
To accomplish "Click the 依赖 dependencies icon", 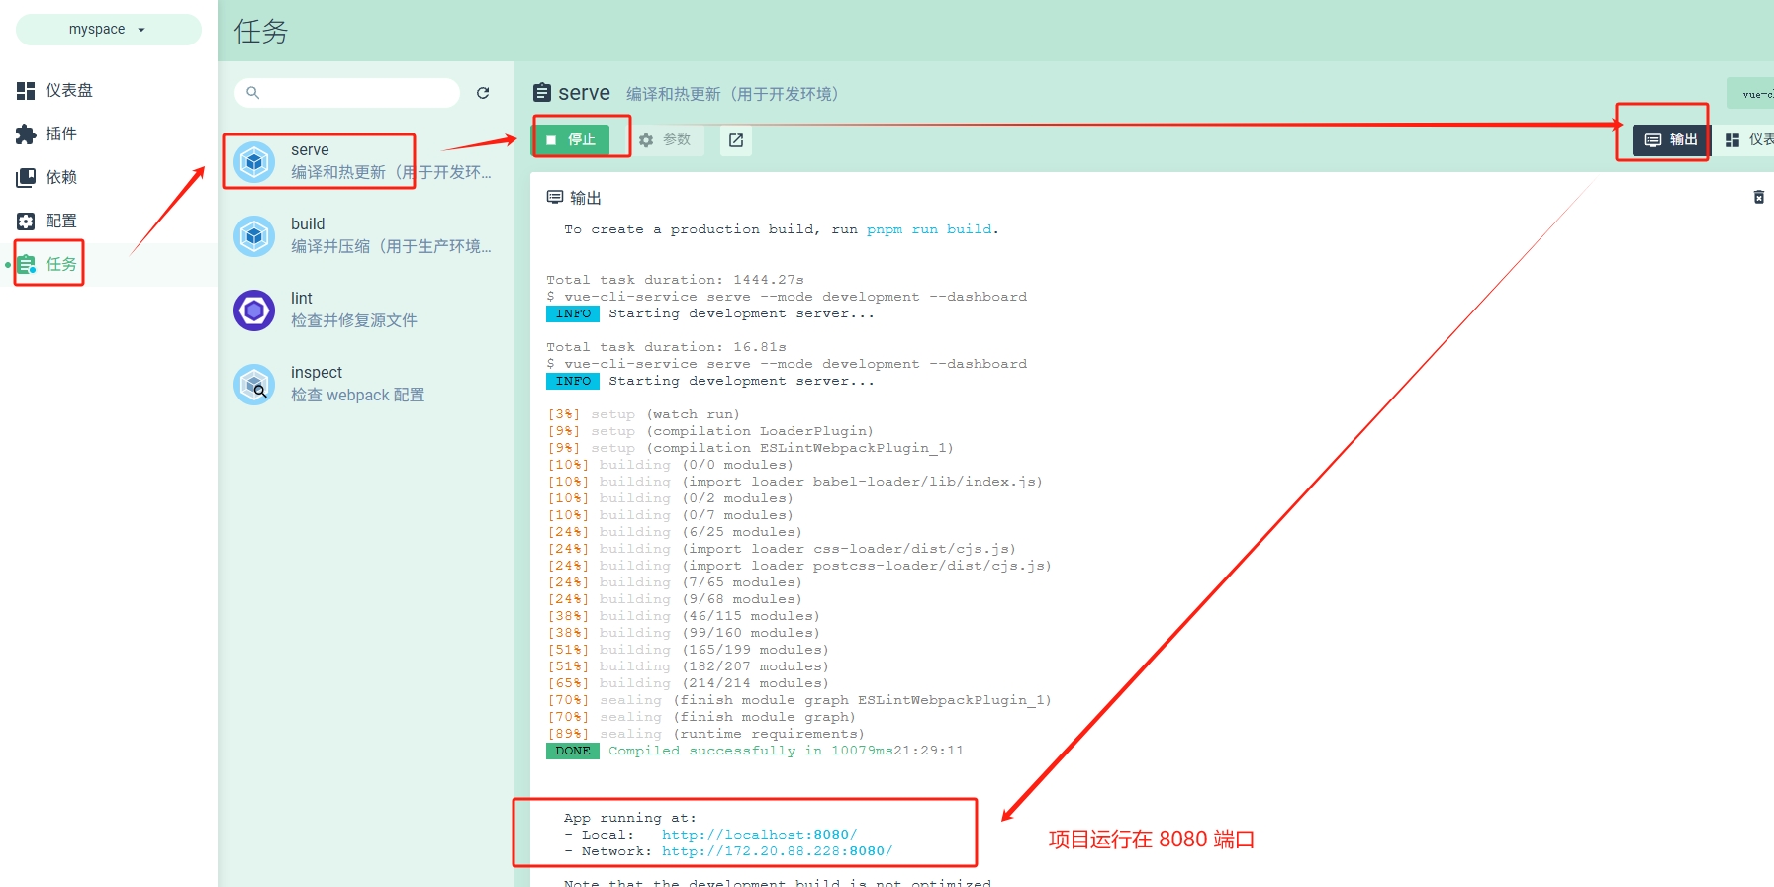I will click(x=26, y=178).
